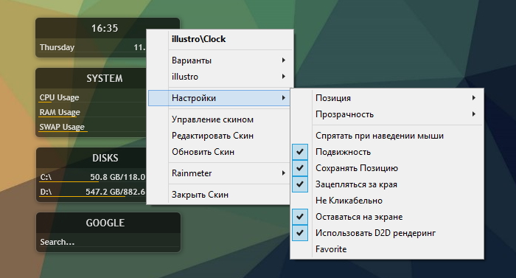This screenshot has width=516, height=278.
Task: Toggle Использовать D2D рендеринг option
Action: pyautogui.click(x=387, y=233)
